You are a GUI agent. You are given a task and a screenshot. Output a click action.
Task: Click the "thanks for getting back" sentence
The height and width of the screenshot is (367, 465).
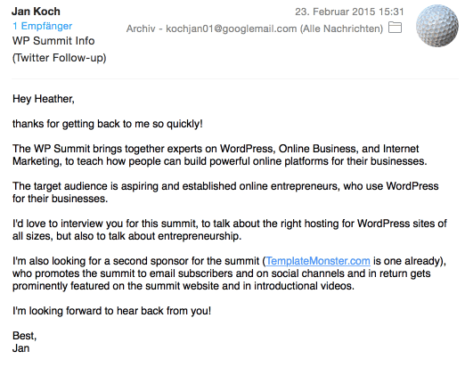pyautogui.click(x=108, y=124)
